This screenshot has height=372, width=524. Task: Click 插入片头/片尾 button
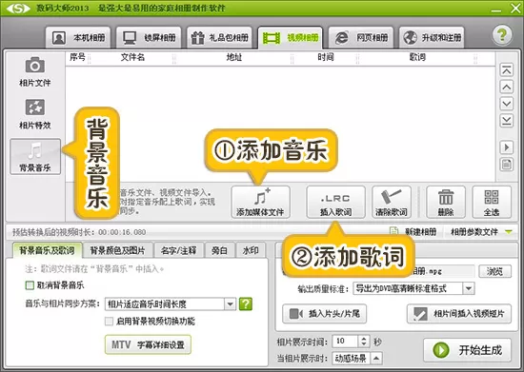coord(325,314)
